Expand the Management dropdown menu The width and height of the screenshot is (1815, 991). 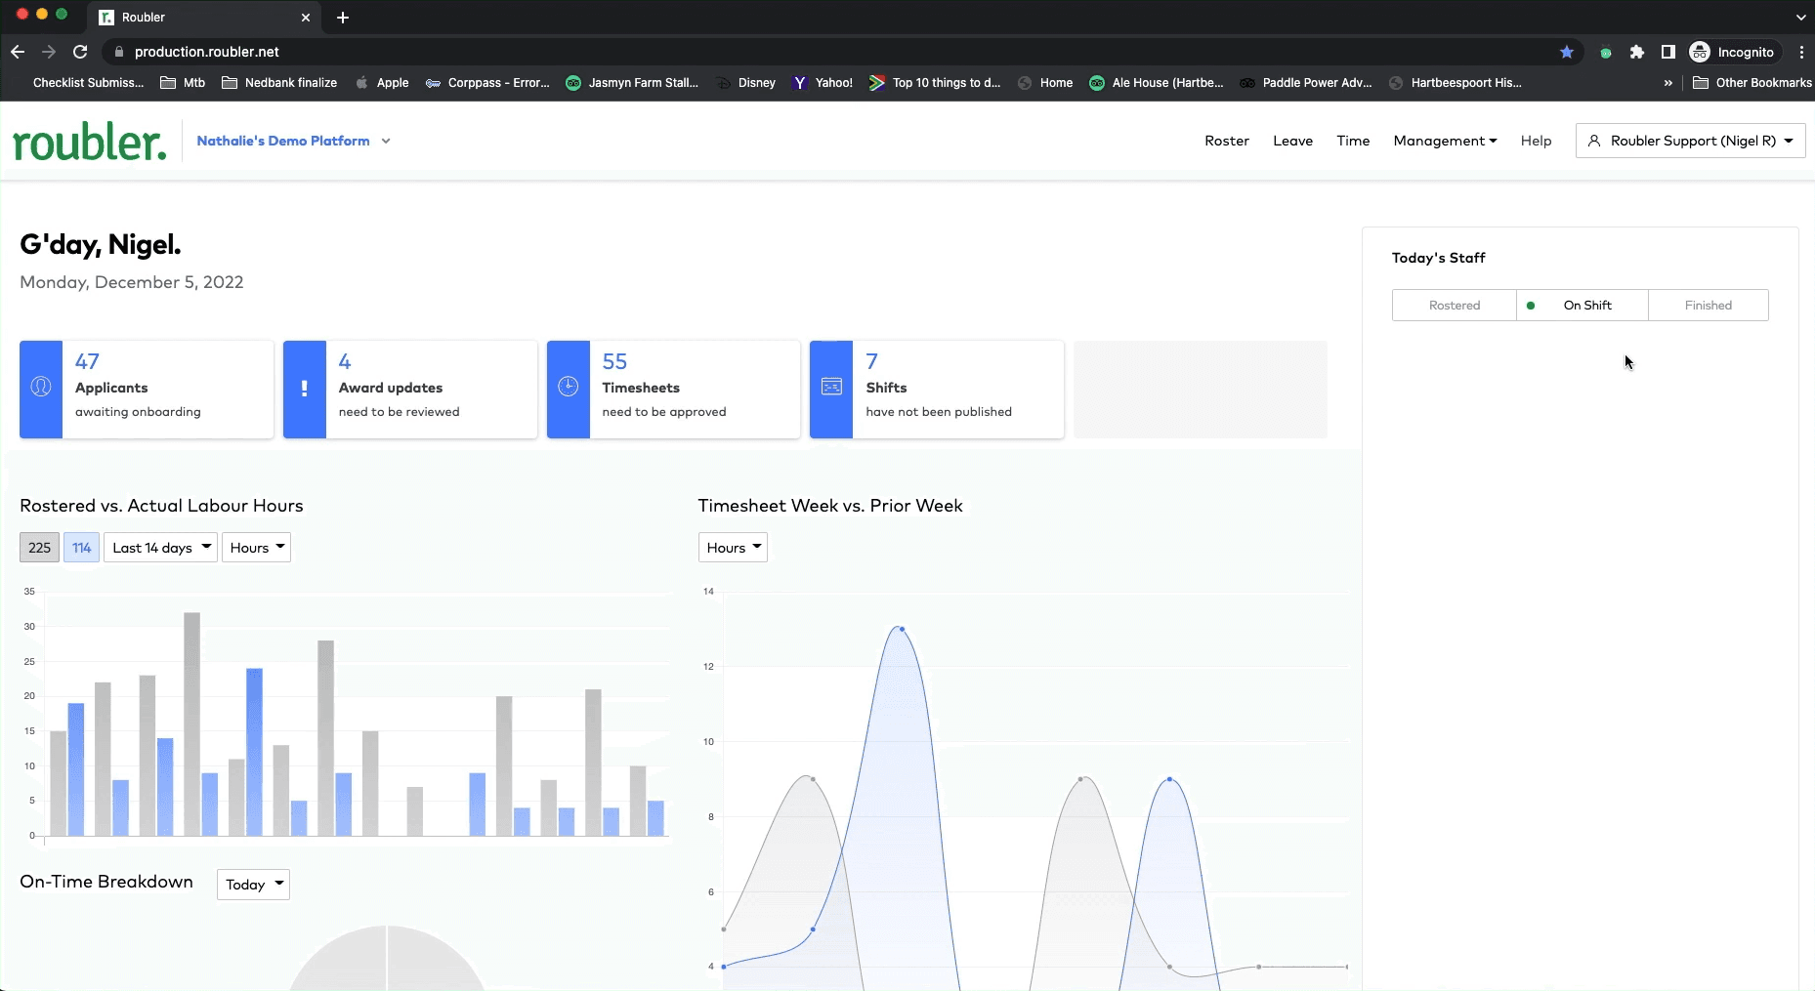tap(1445, 141)
